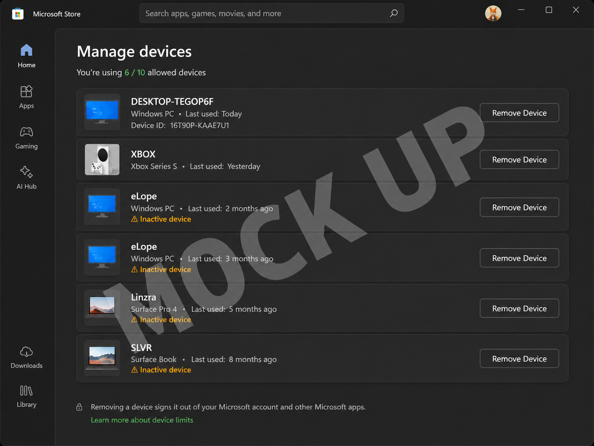
Task: Open Downloads in the sidebar
Action: coord(27,357)
